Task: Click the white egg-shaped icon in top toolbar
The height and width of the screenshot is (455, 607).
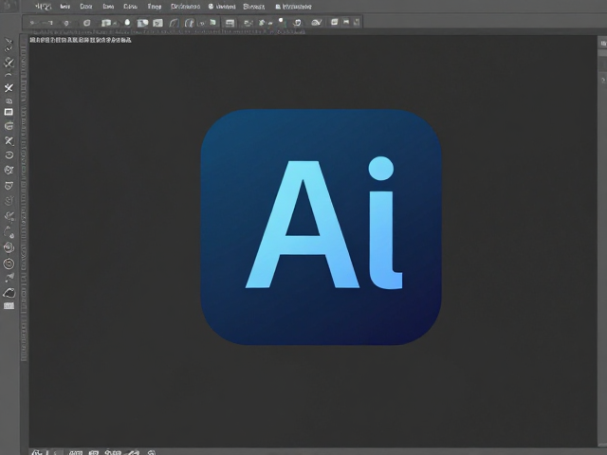Action: [x=127, y=23]
